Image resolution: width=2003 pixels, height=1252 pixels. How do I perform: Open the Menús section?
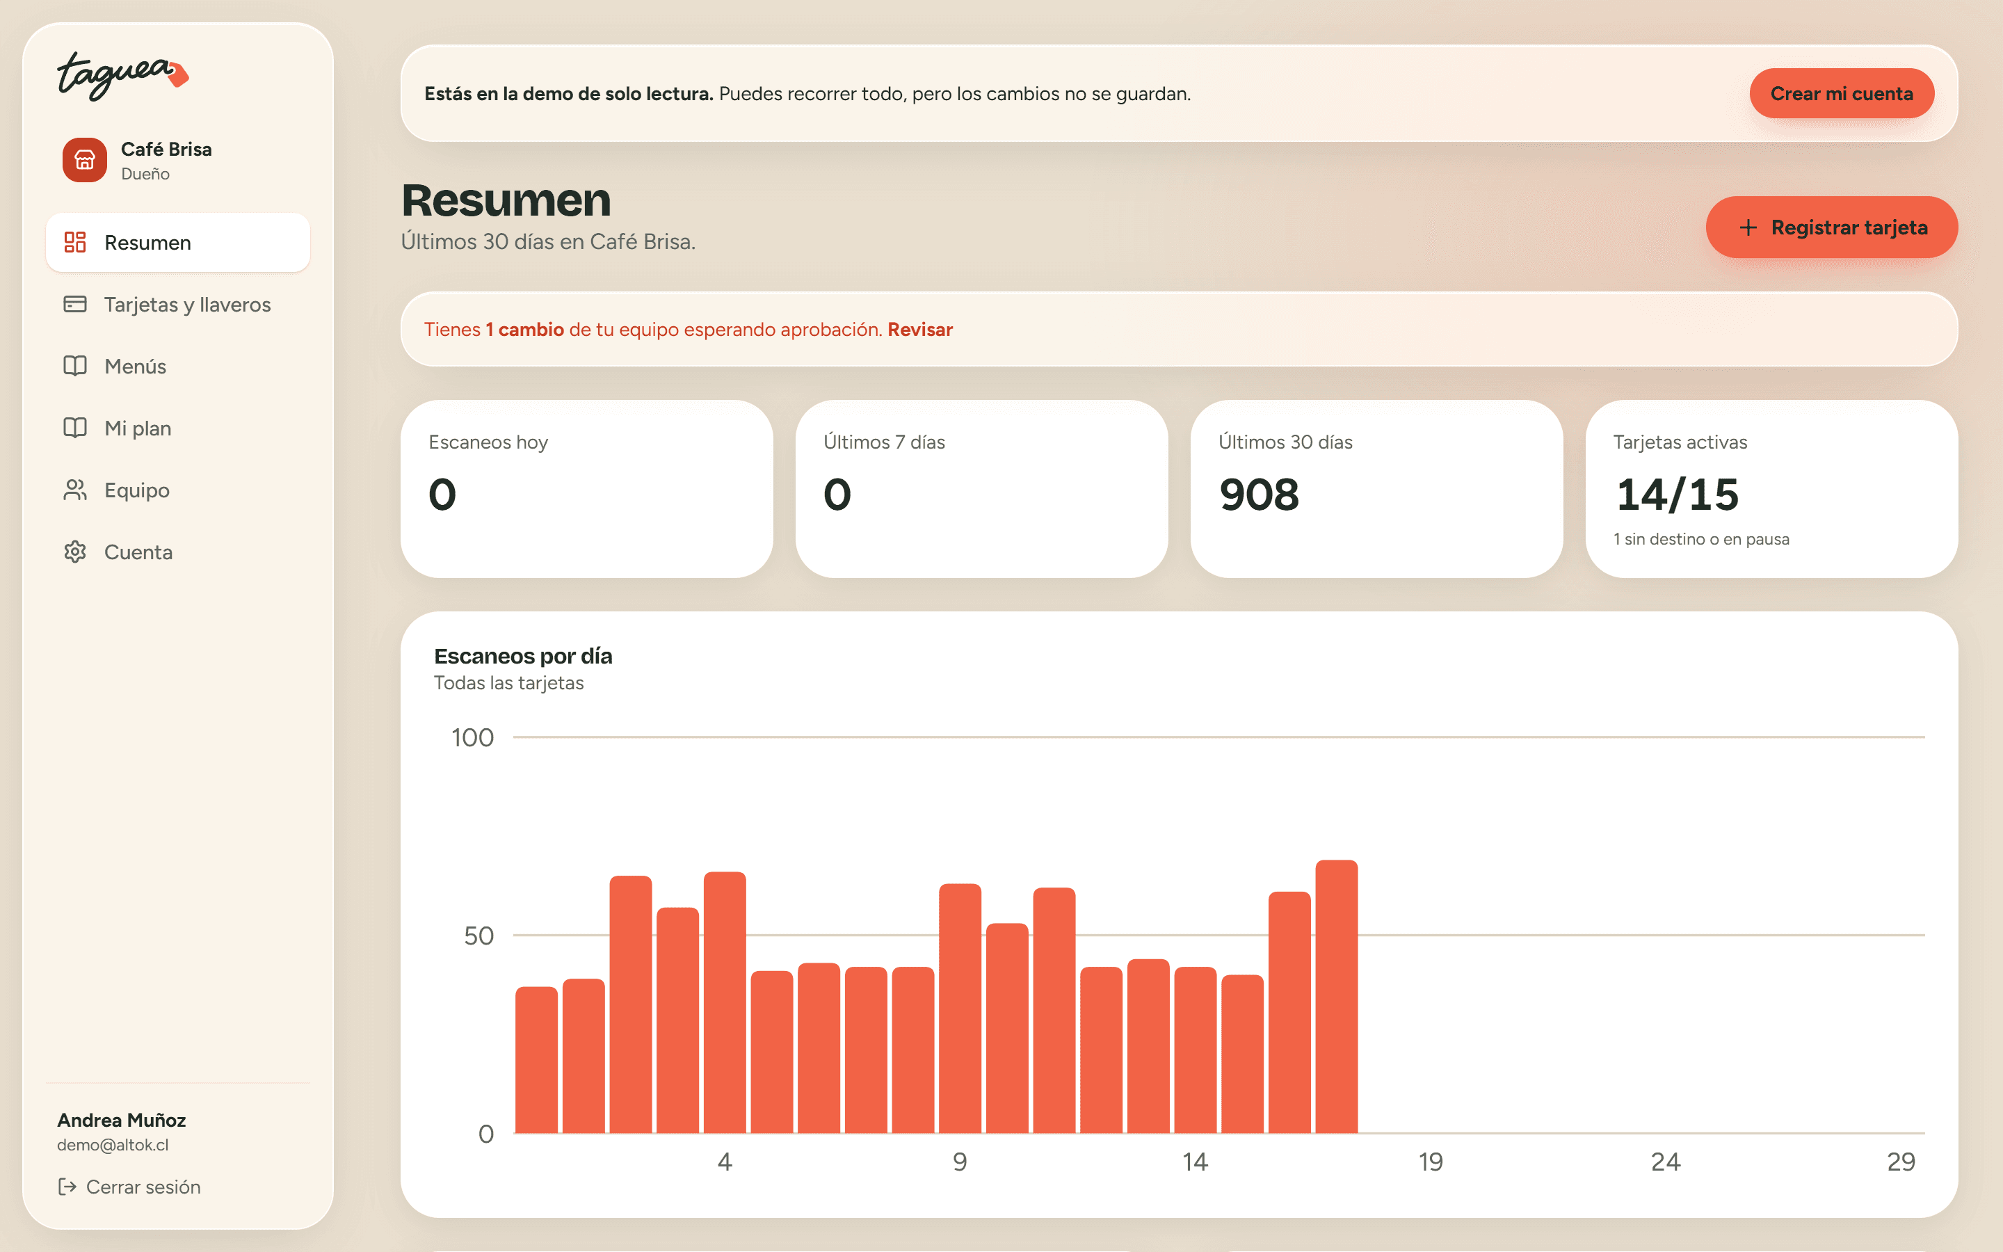(178, 366)
